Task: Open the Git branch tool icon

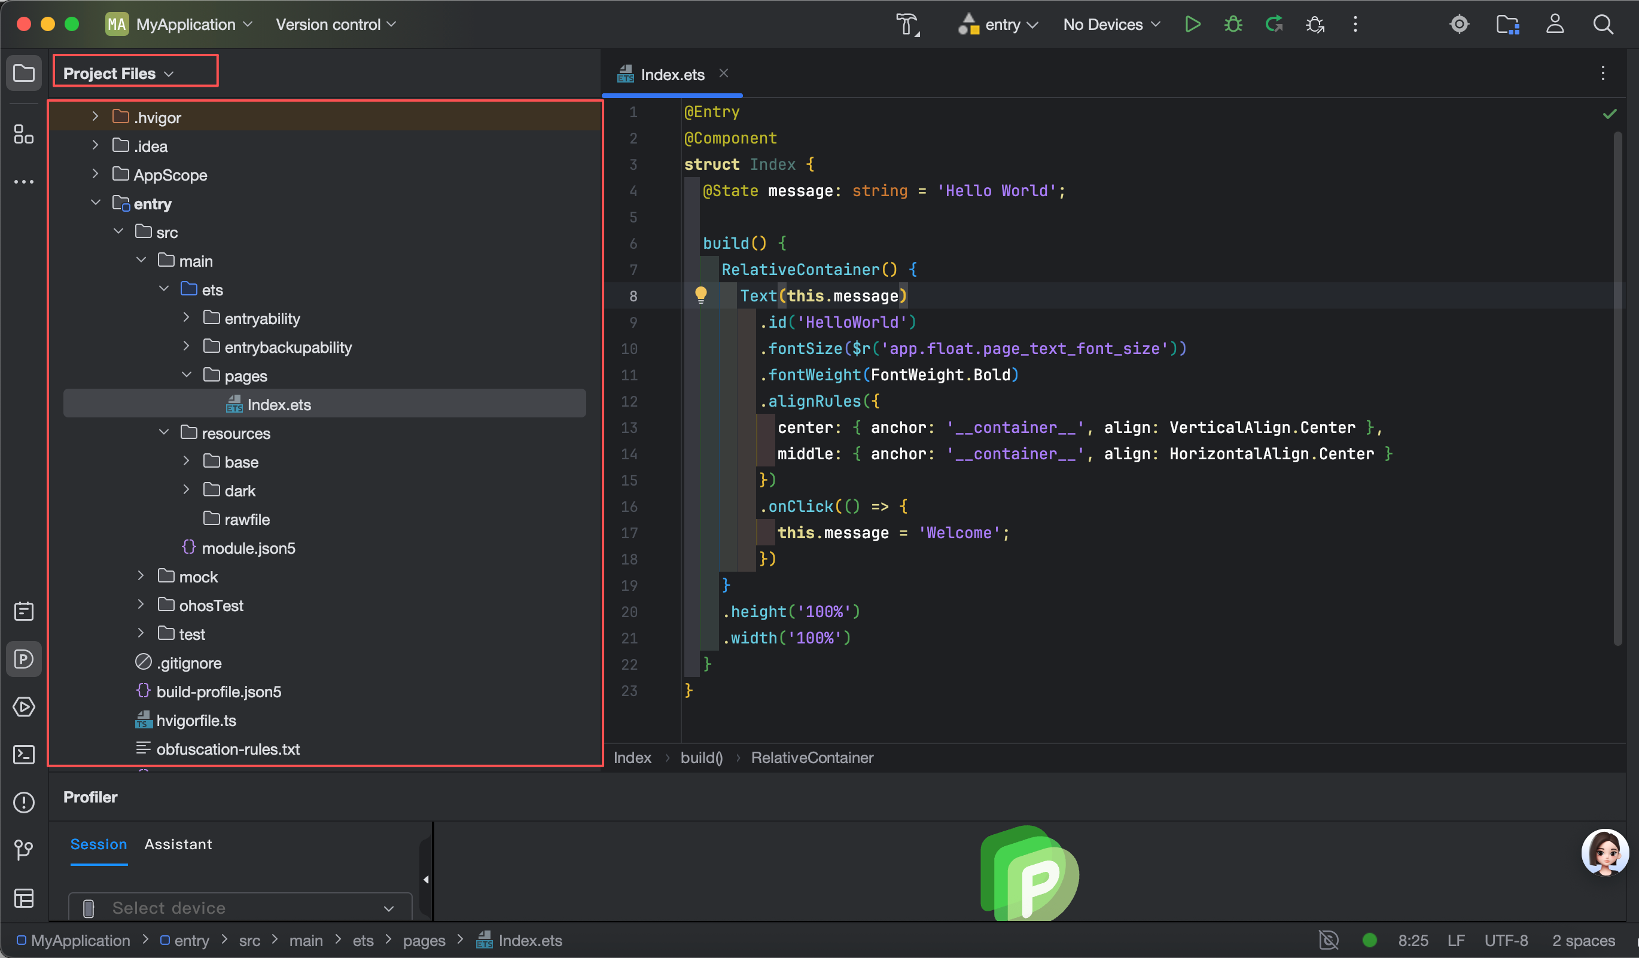Action: (x=23, y=849)
